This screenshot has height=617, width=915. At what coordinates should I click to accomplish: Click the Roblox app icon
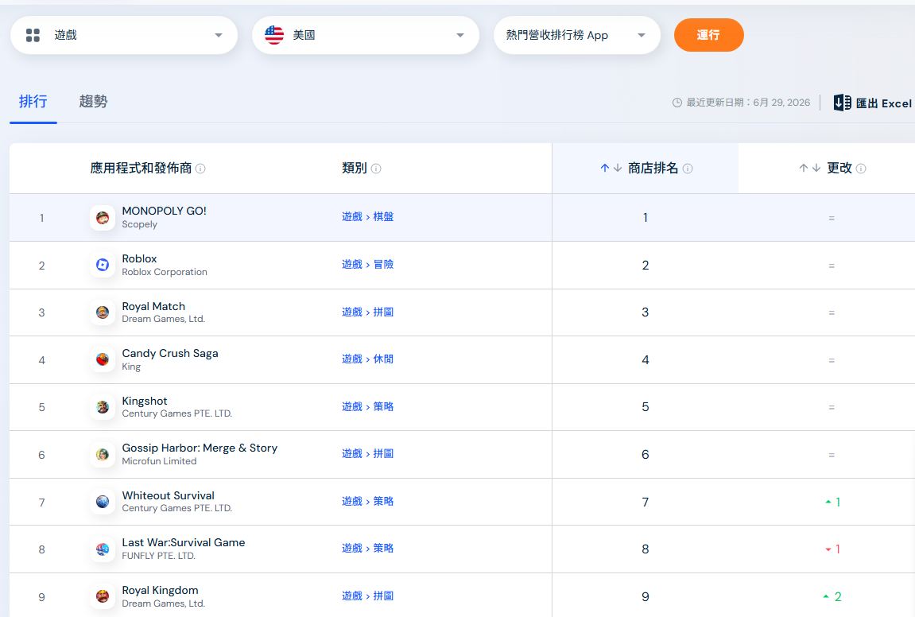click(102, 265)
